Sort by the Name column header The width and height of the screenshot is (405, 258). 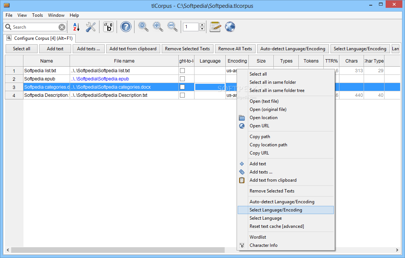point(47,61)
